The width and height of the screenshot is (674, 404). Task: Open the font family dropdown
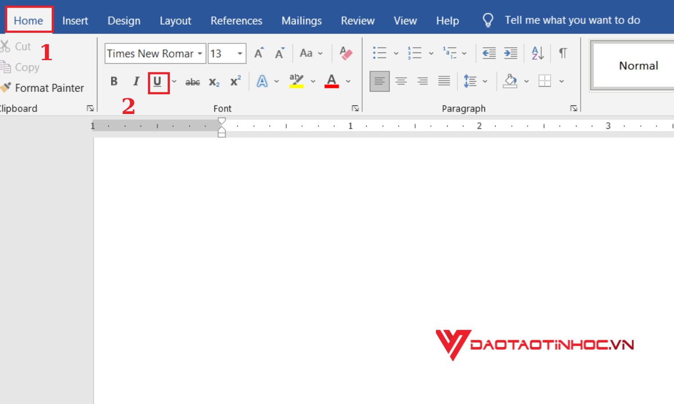200,53
